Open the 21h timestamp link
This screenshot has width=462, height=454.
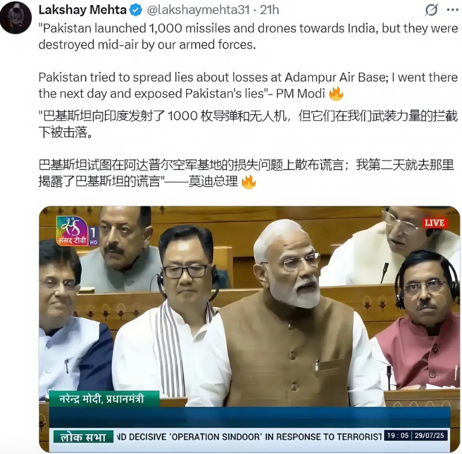click(269, 10)
